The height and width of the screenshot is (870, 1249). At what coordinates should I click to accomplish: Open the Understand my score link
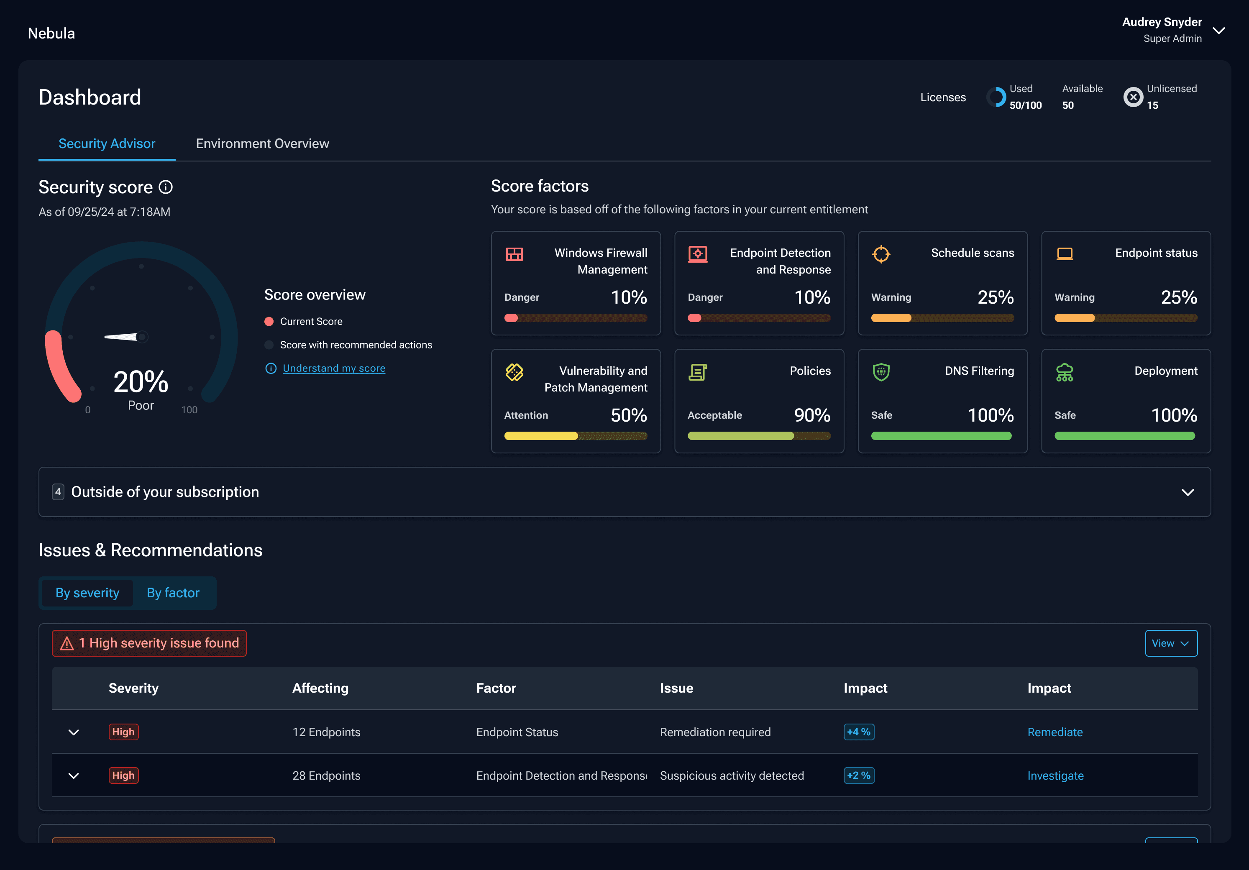(x=333, y=368)
